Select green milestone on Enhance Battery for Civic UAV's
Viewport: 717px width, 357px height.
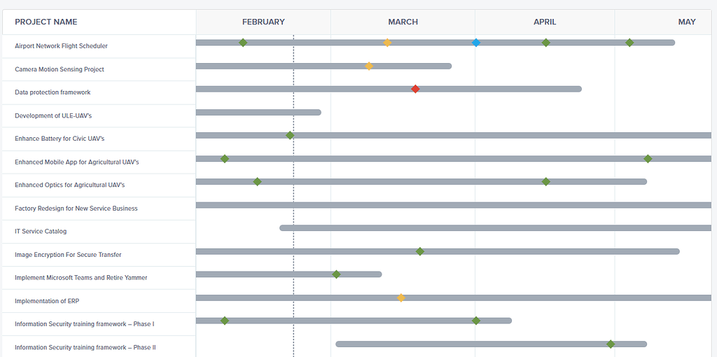[289, 135]
